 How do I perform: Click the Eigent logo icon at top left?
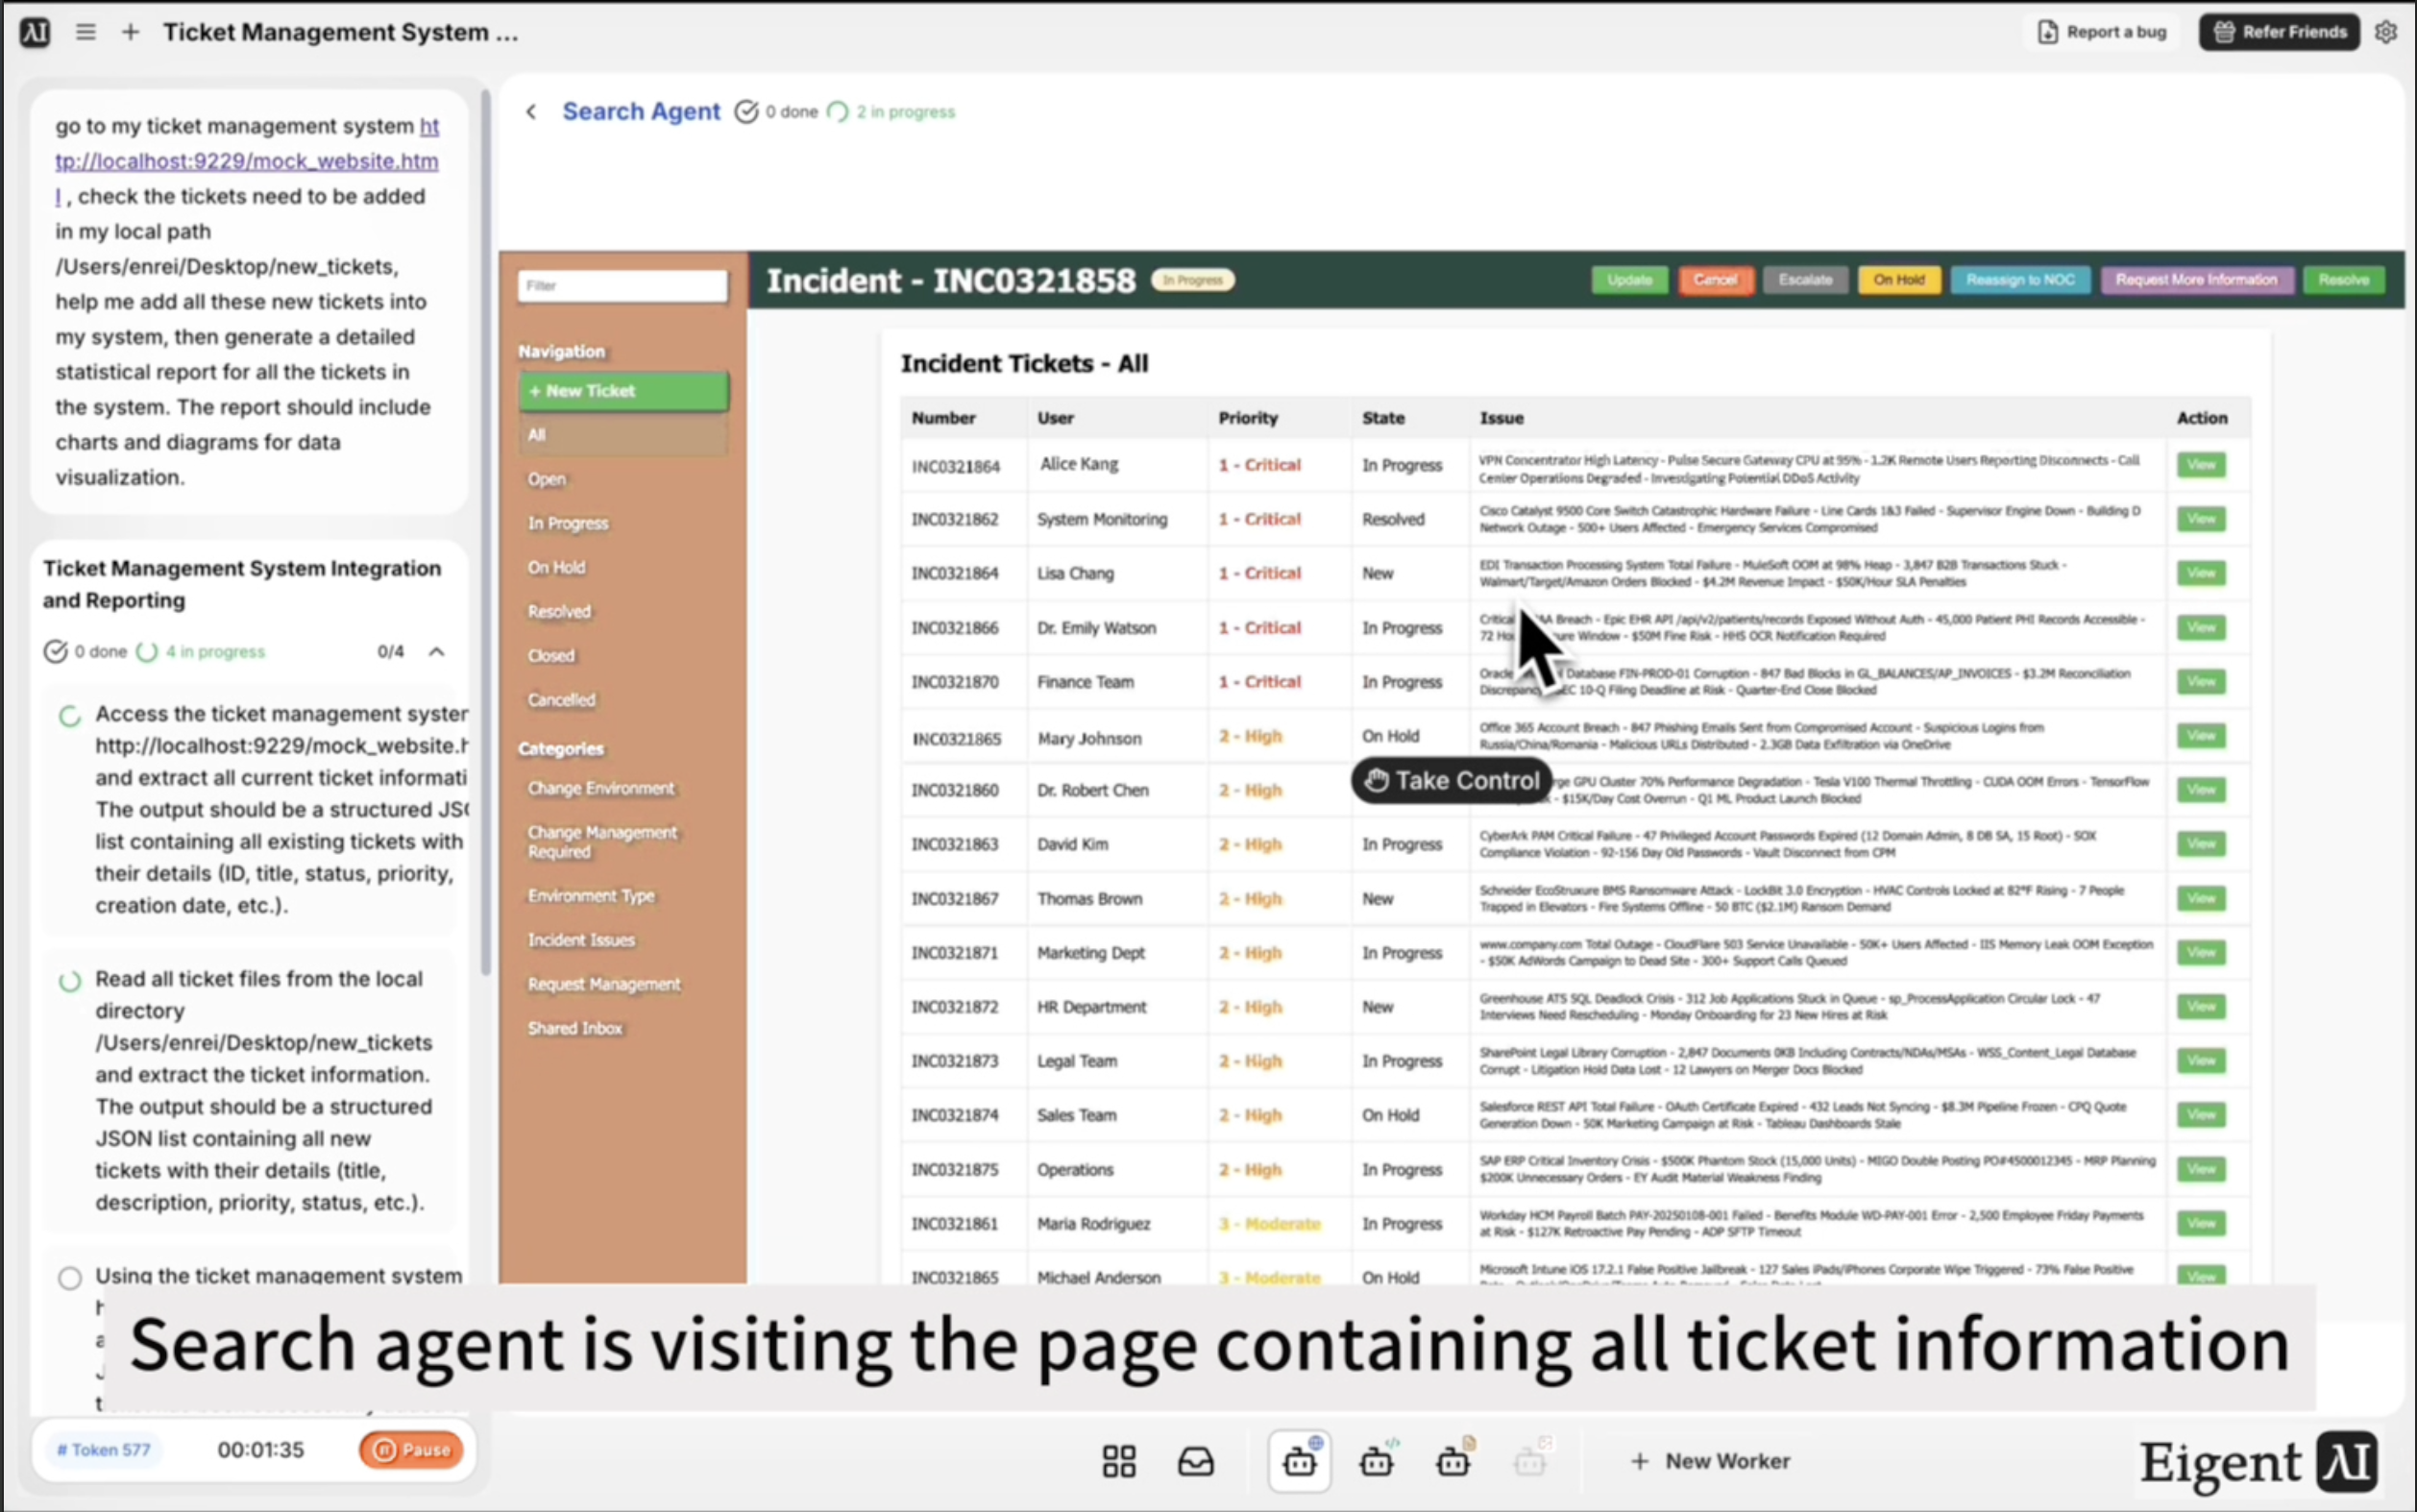35,32
